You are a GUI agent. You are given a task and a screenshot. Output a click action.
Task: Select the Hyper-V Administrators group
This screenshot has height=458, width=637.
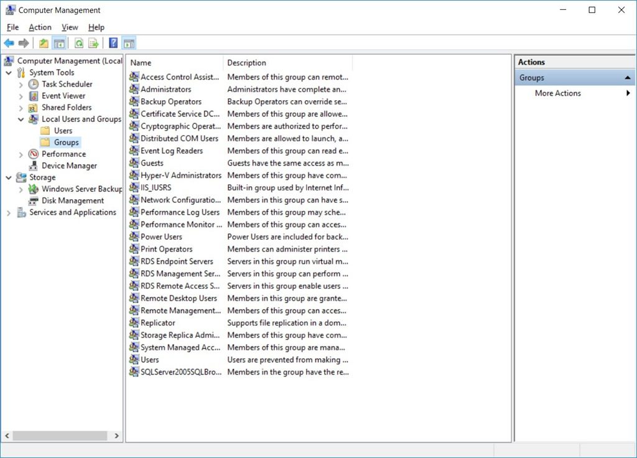pyautogui.click(x=178, y=175)
